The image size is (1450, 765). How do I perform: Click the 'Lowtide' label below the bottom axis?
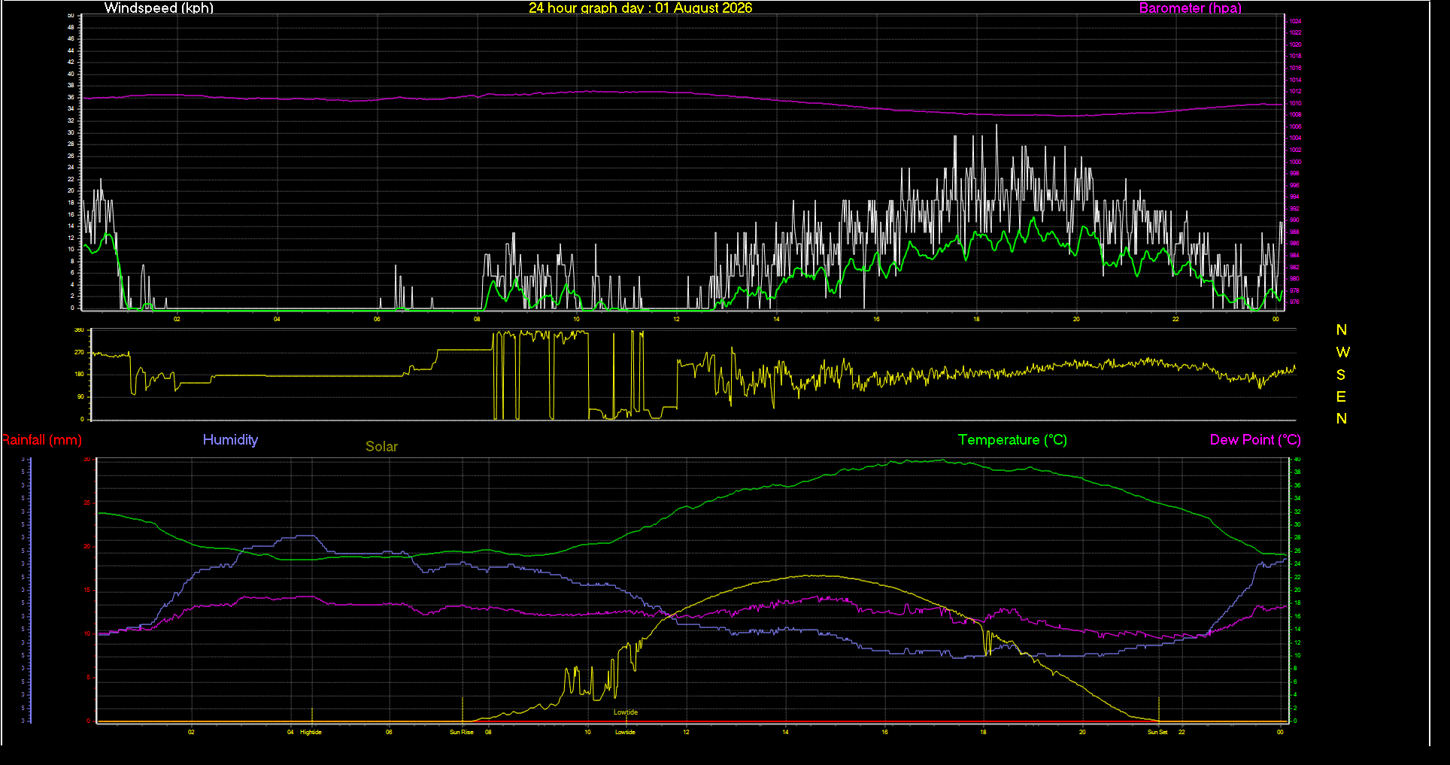pos(625,732)
